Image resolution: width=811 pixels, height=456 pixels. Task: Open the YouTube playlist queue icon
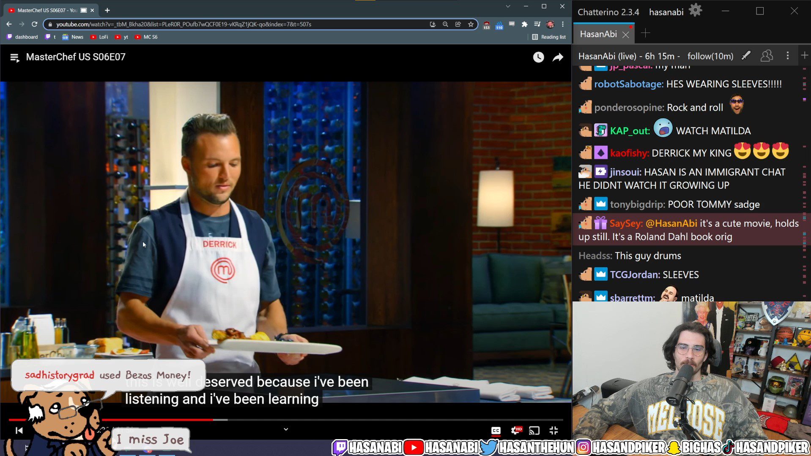pyautogui.click(x=15, y=57)
